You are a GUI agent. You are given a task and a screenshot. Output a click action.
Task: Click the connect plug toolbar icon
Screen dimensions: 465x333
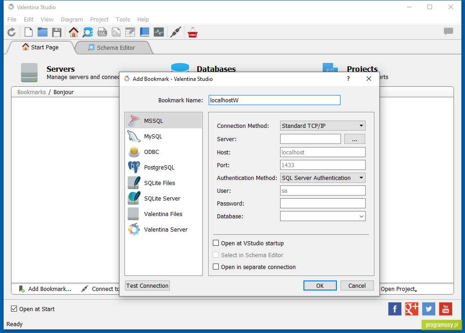click(176, 32)
